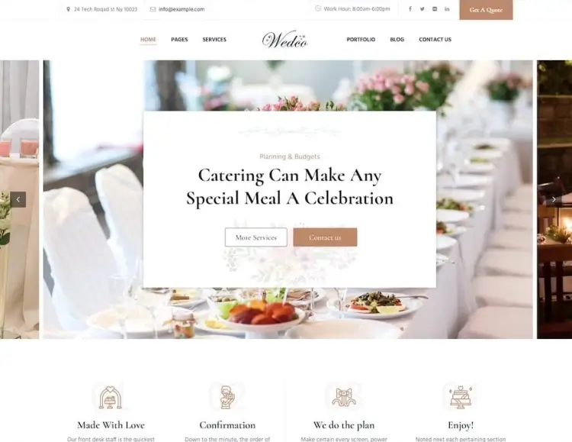Select the Home navigation item
The width and height of the screenshot is (572, 442).
148,40
